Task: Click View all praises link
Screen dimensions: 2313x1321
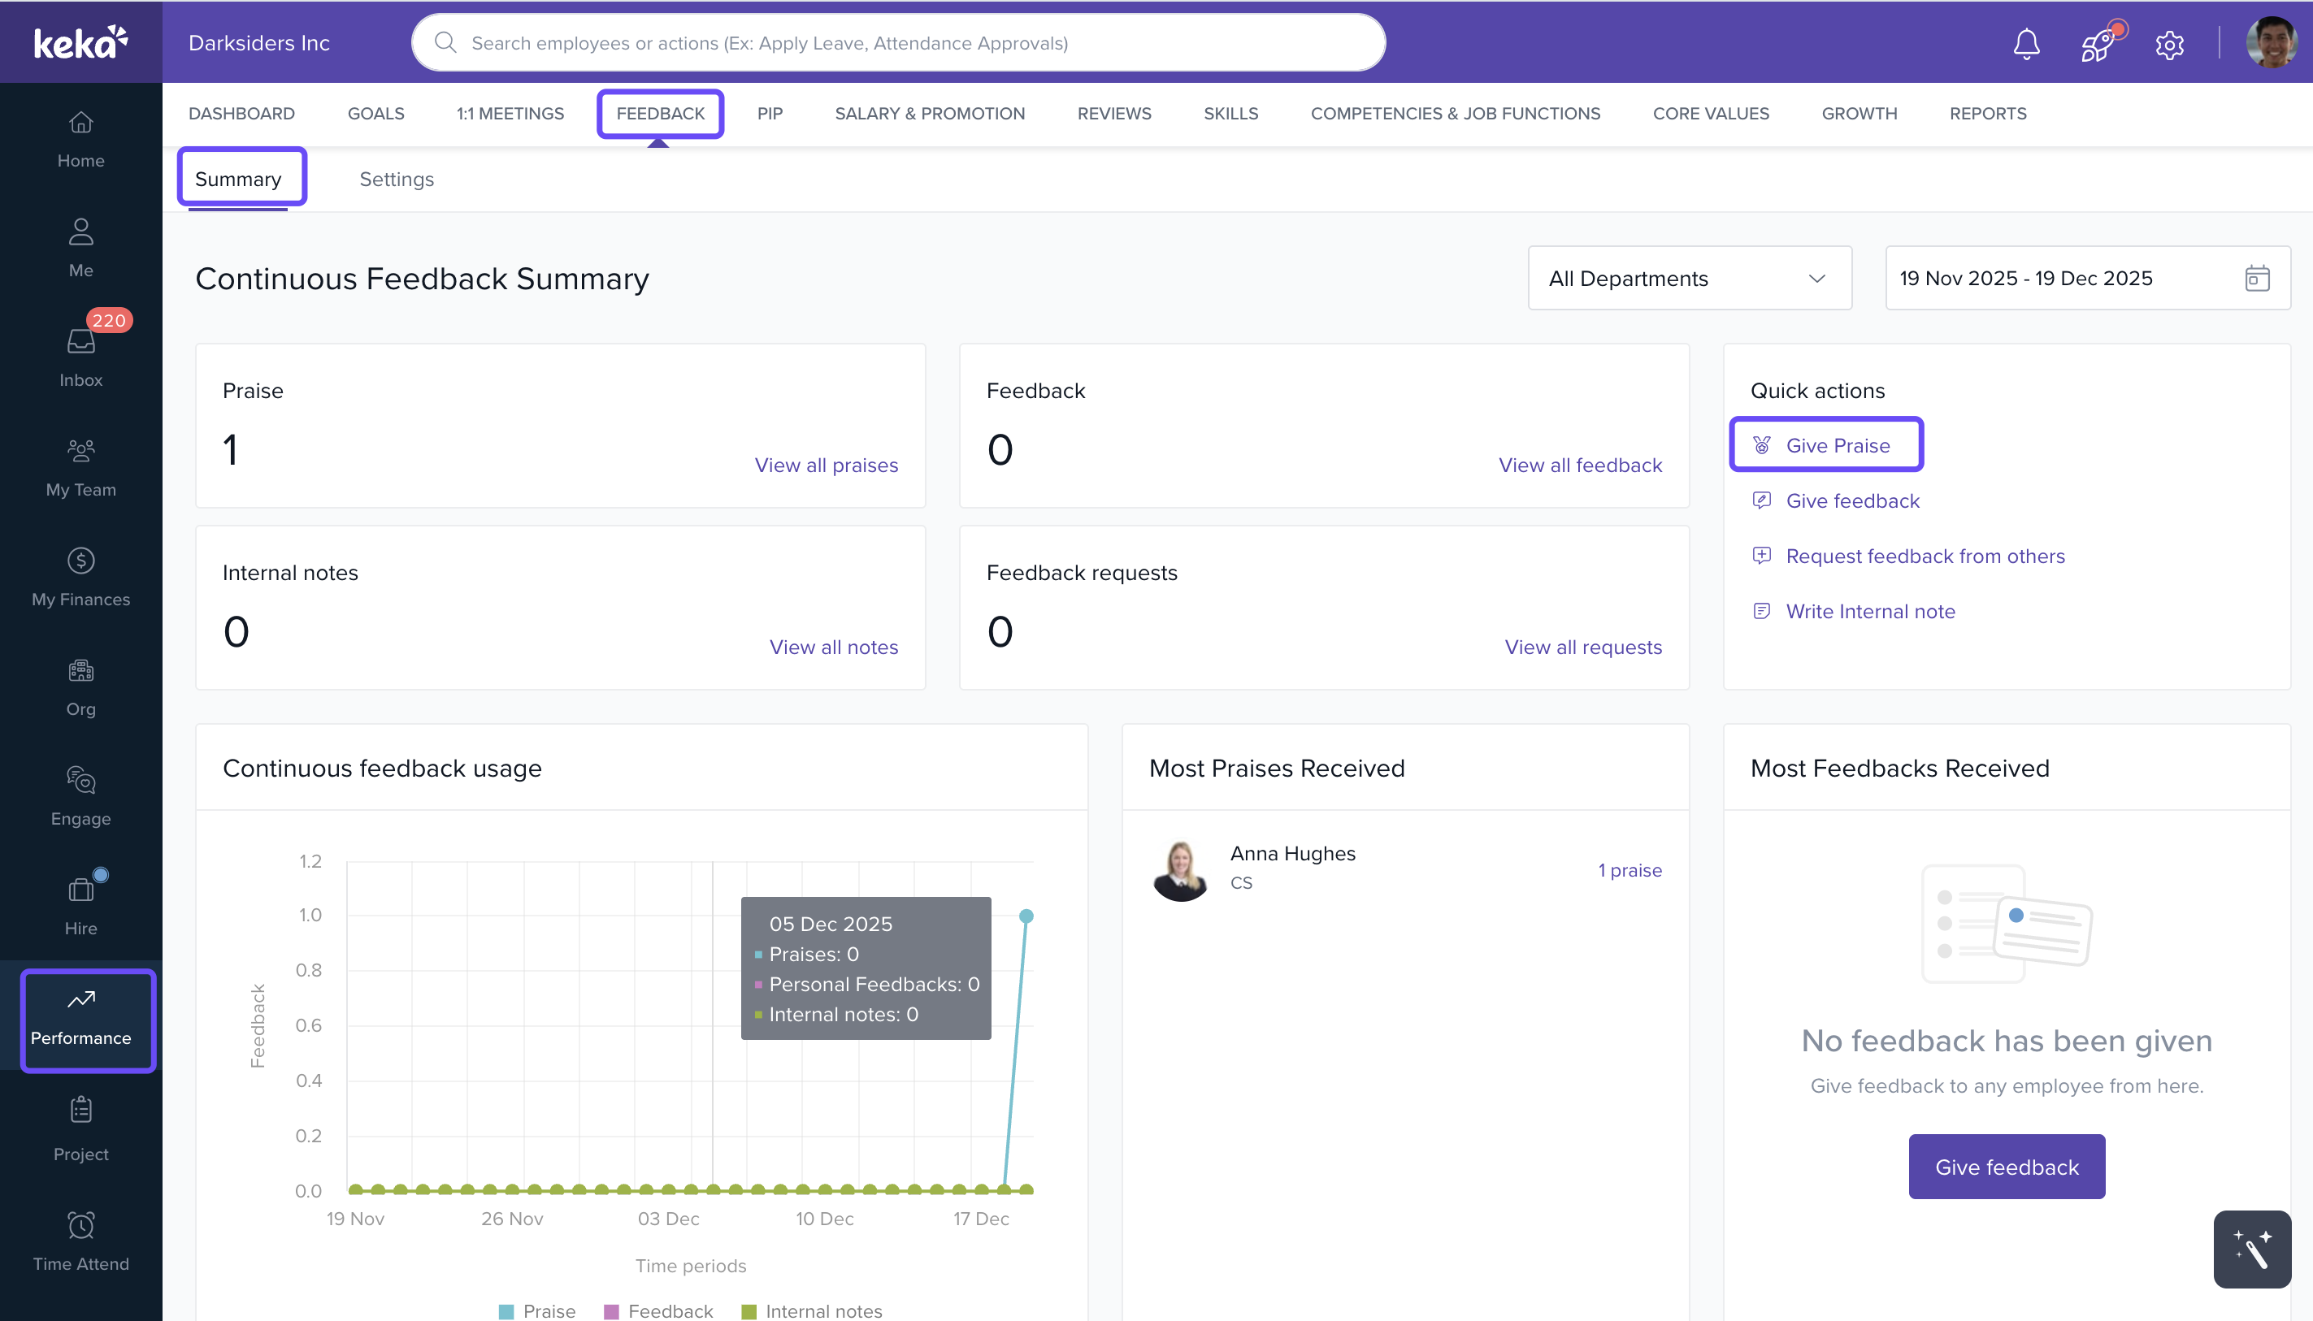Action: (x=826, y=465)
